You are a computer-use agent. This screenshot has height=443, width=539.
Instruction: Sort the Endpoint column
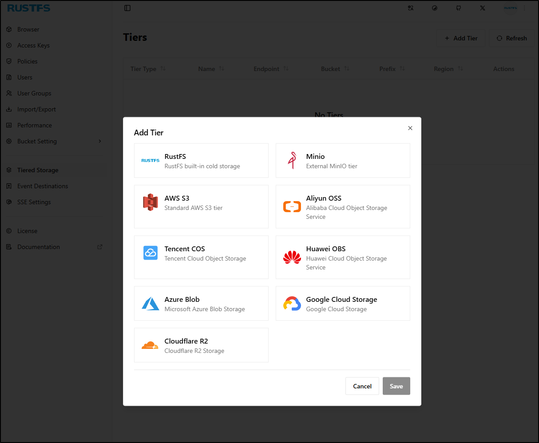click(286, 69)
